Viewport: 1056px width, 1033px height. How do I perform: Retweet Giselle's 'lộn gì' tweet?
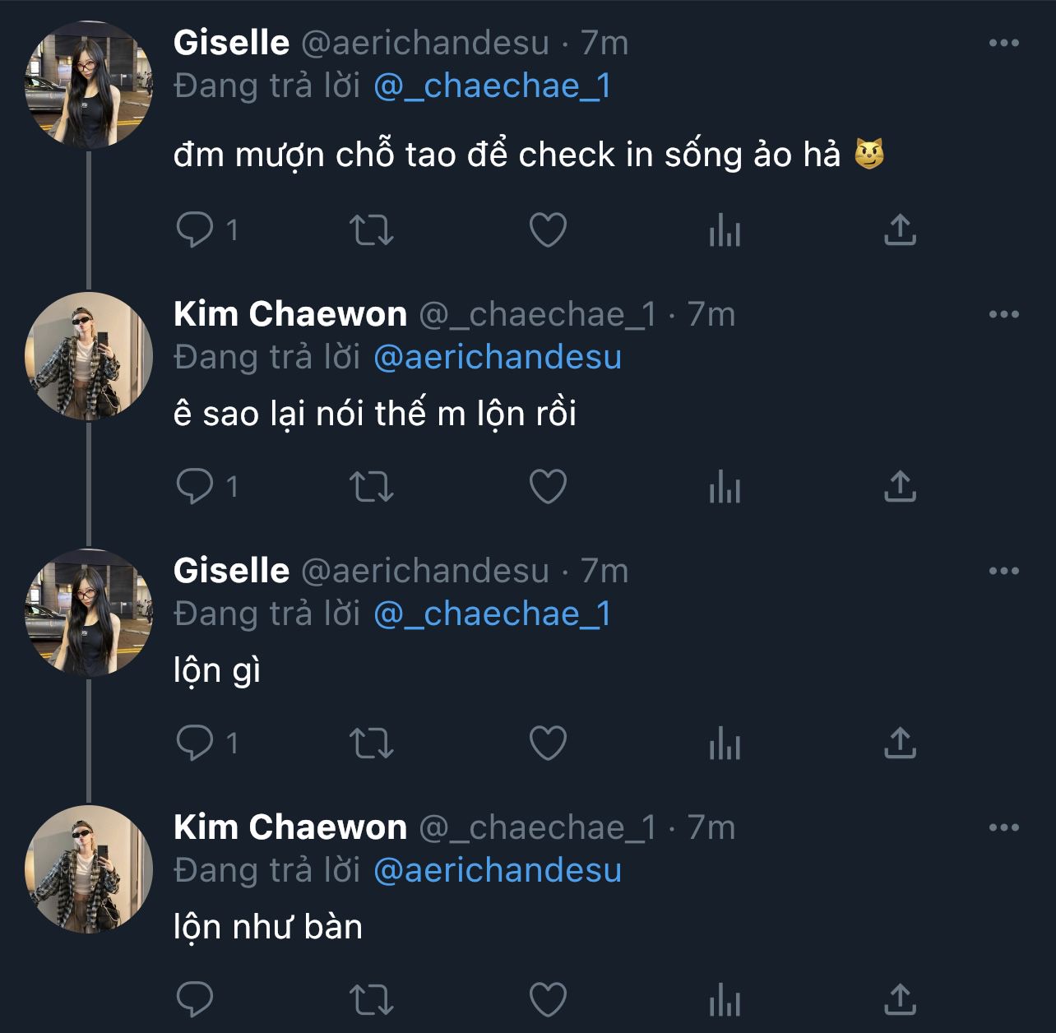pyautogui.click(x=372, y=743)
